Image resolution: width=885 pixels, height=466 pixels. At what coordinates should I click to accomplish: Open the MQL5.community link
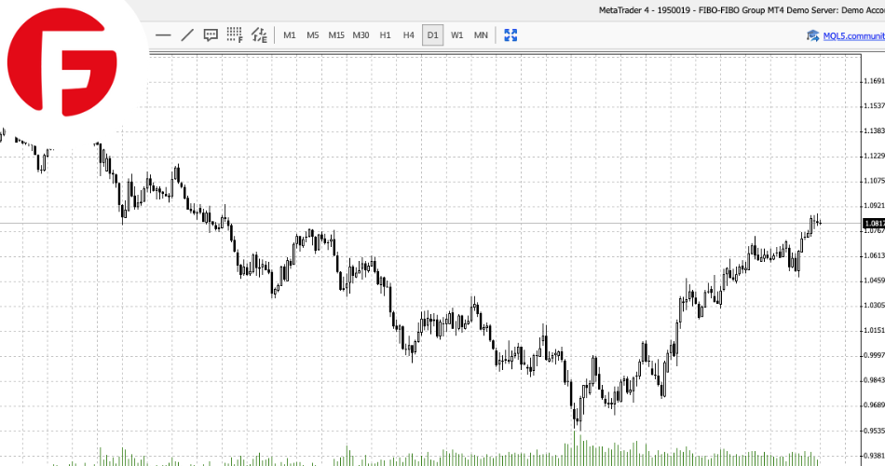click(x=853, y=35)
